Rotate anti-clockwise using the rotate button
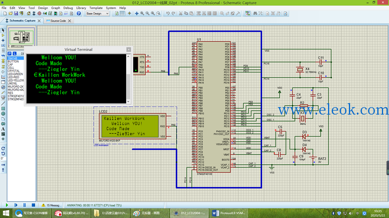The width and height of the screenshot is (389, 218). tap(3, 154)
